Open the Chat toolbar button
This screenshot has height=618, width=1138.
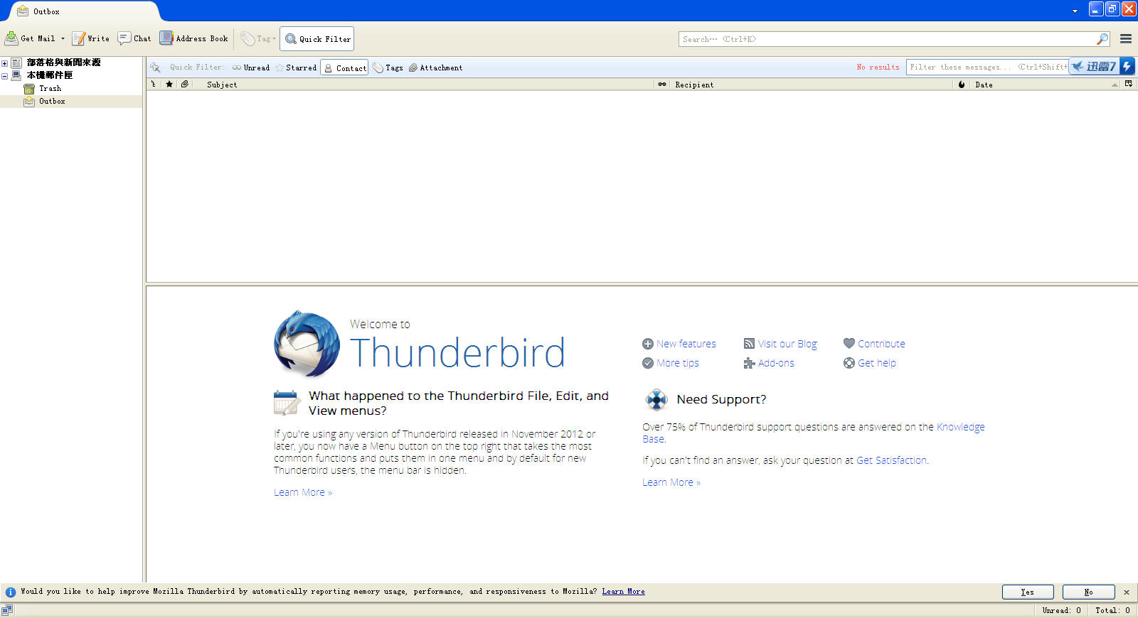click(134, 38)
